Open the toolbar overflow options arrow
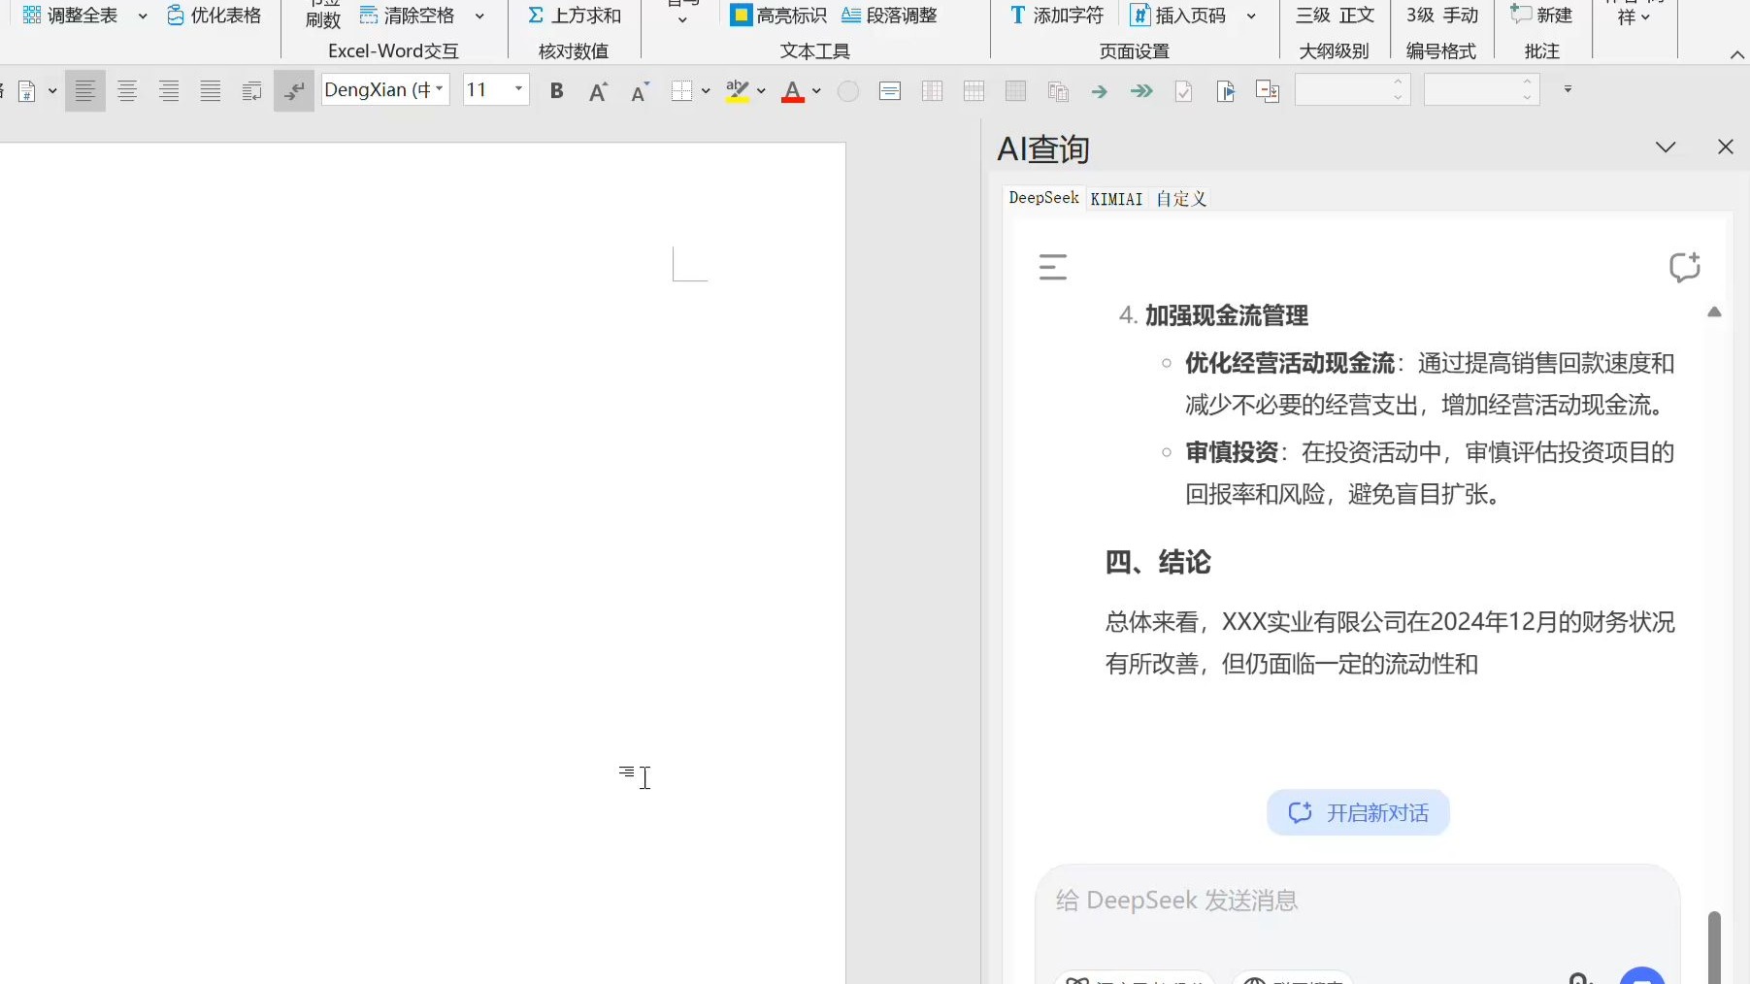1750x984 pixels. (1568, 90)
